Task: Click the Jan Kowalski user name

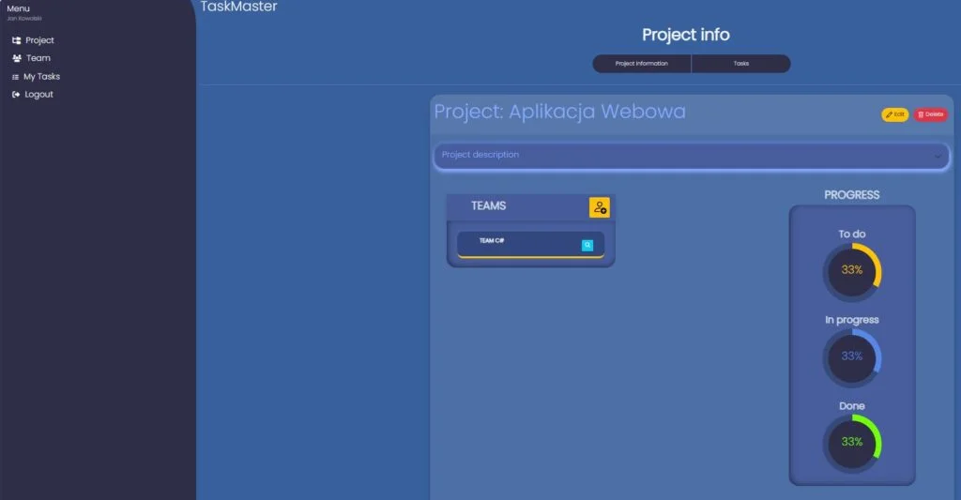Action: point(24,19)
